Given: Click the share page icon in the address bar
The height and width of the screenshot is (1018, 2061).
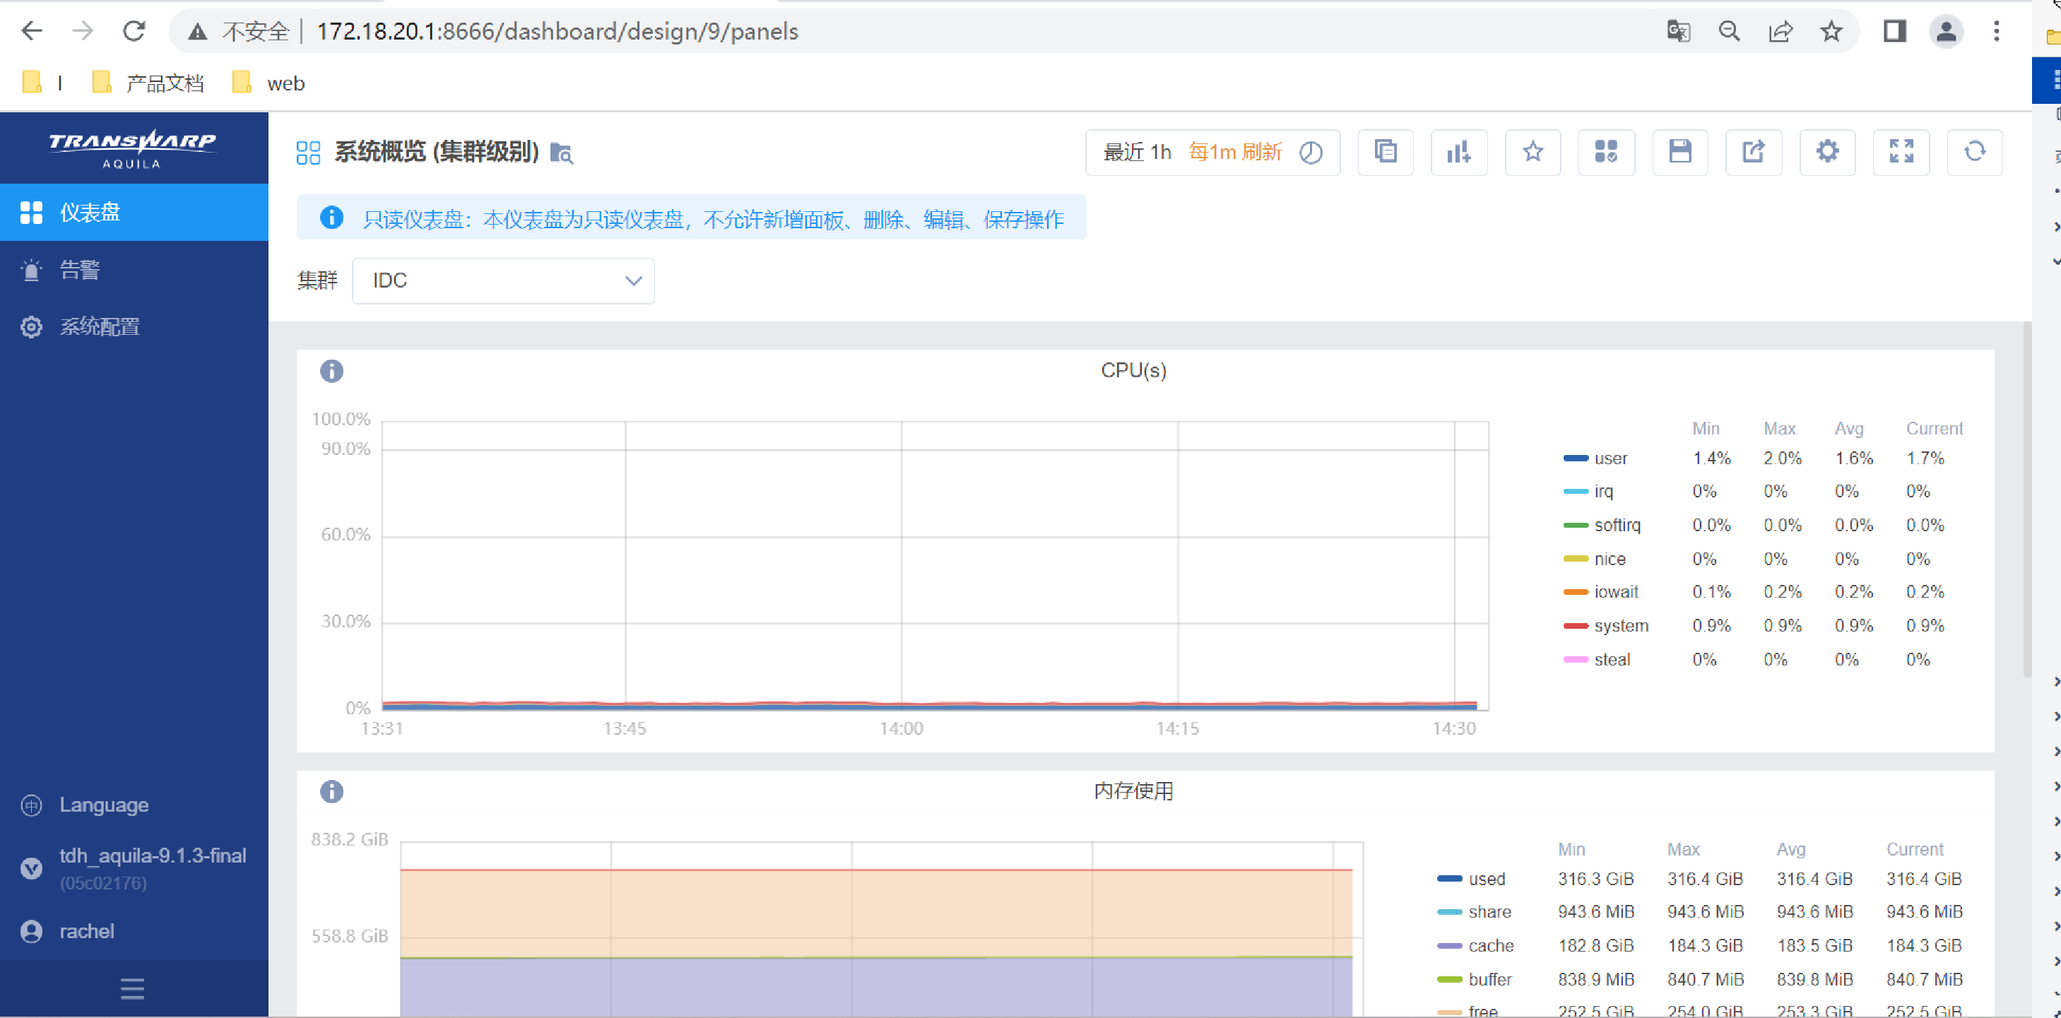Looking at the screenshot, I should point(1781,31).
